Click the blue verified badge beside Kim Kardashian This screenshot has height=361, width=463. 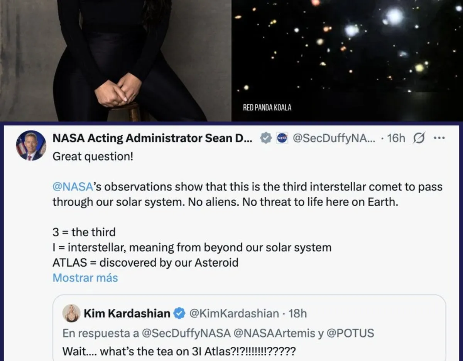point(179,314)
